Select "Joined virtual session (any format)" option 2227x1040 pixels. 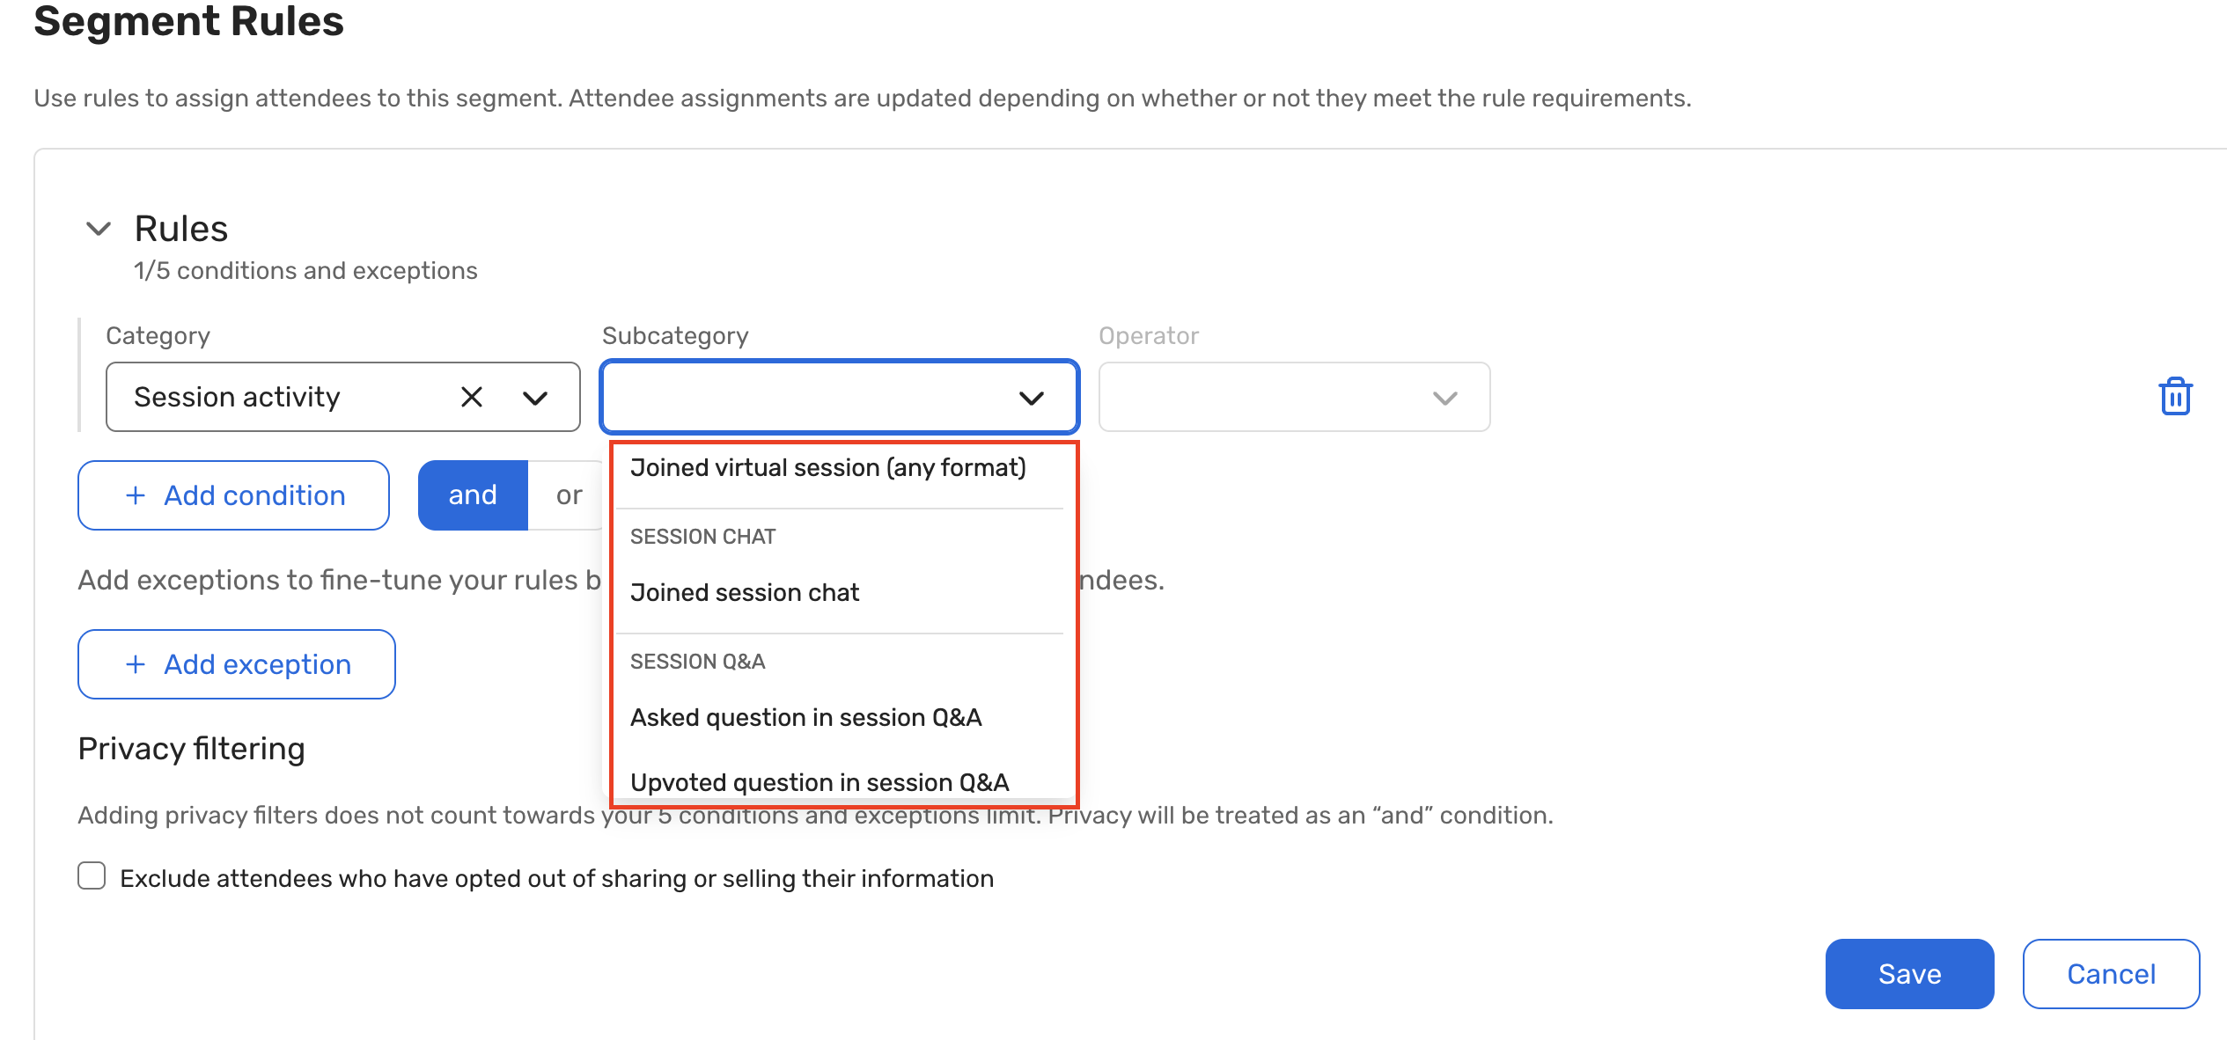coord(827,468)
